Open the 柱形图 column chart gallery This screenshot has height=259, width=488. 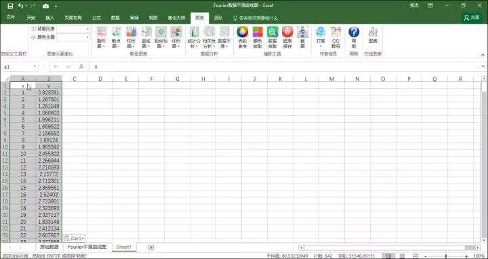[131, 37]
